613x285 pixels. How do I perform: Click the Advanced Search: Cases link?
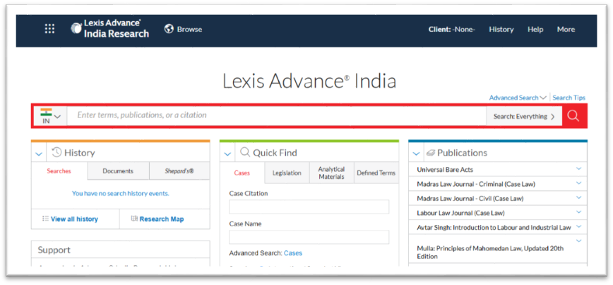pos(293,253)
